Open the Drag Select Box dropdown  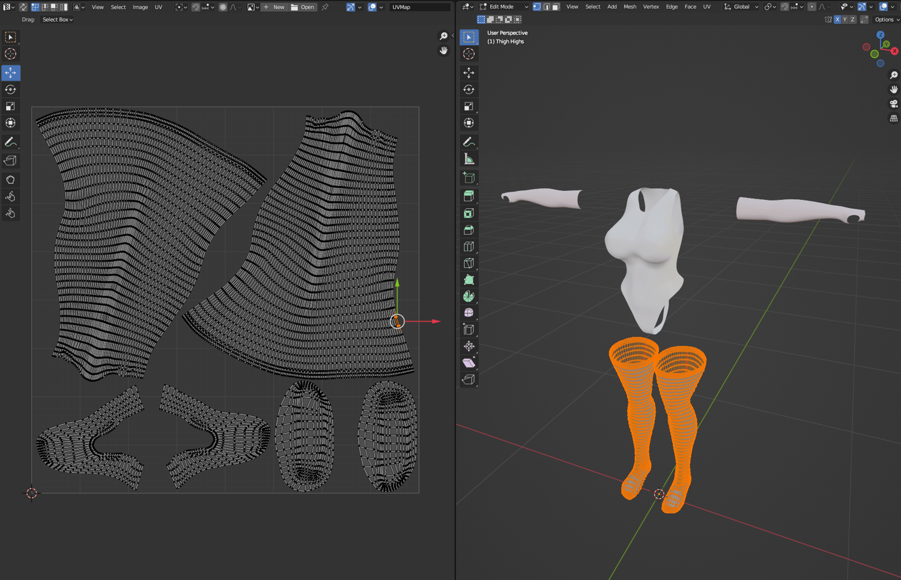coord(58,20)
